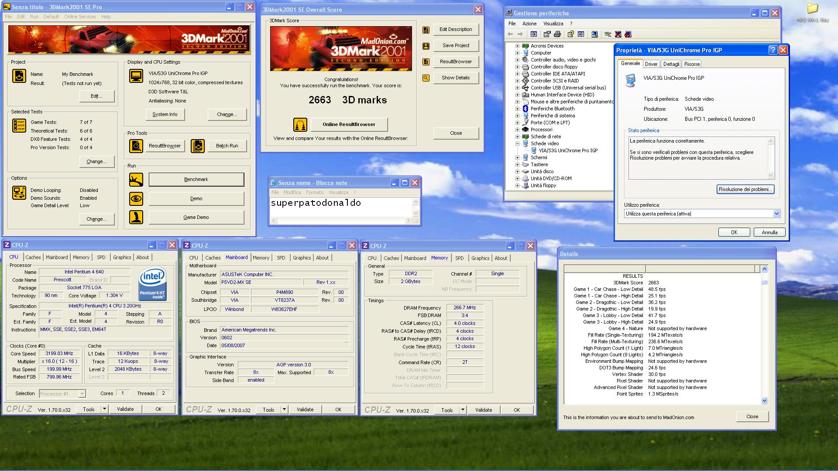This screenshot has width=838, height=471.
Task: Click the ResultBrowser icon in score window
Action: 426,62
